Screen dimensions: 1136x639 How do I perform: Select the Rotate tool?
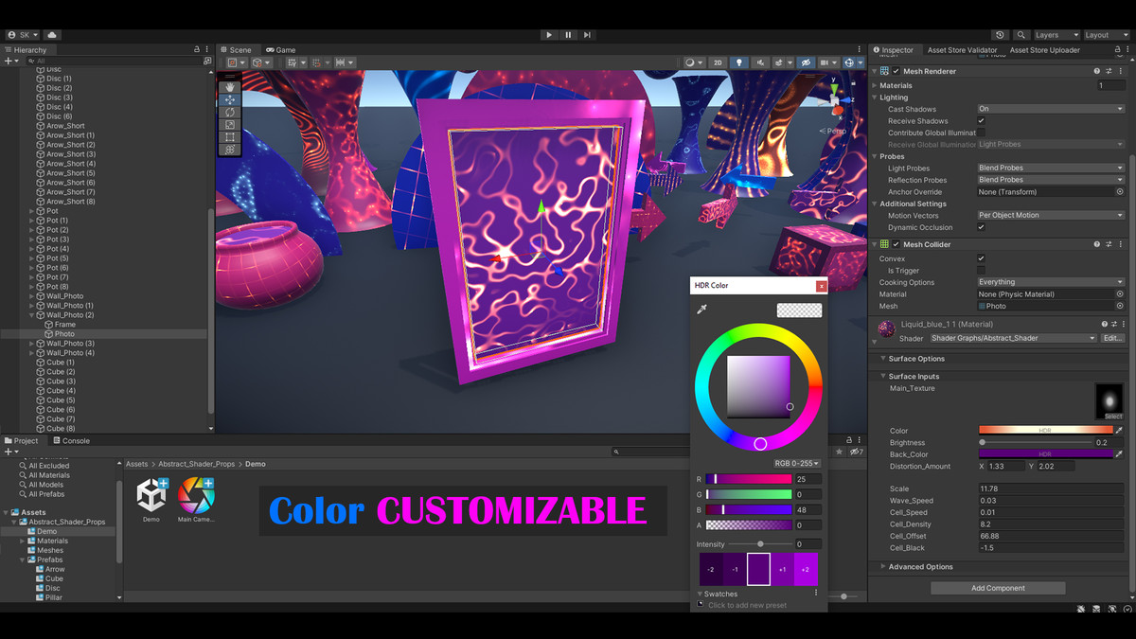[229, 112]
